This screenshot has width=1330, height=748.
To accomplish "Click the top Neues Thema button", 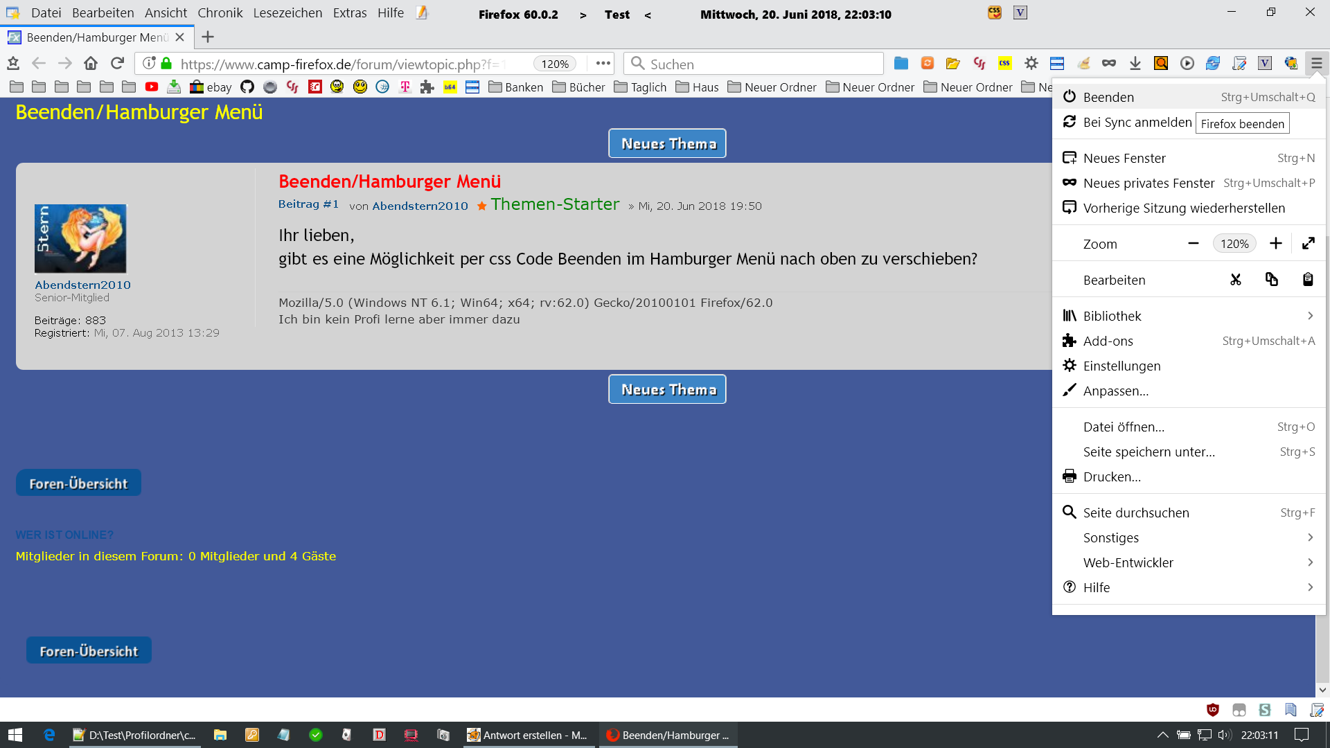I will [x=667, y=143].
